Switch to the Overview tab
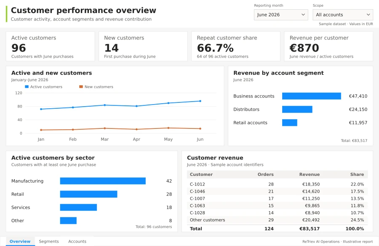 click(x=20, y=241)
